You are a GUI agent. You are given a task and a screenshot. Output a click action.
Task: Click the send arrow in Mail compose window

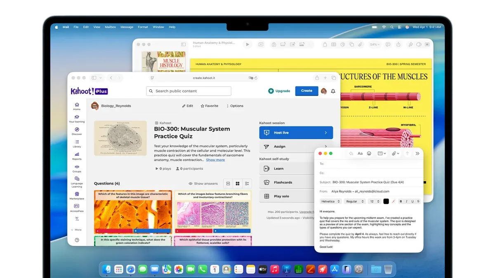point(408,153)
